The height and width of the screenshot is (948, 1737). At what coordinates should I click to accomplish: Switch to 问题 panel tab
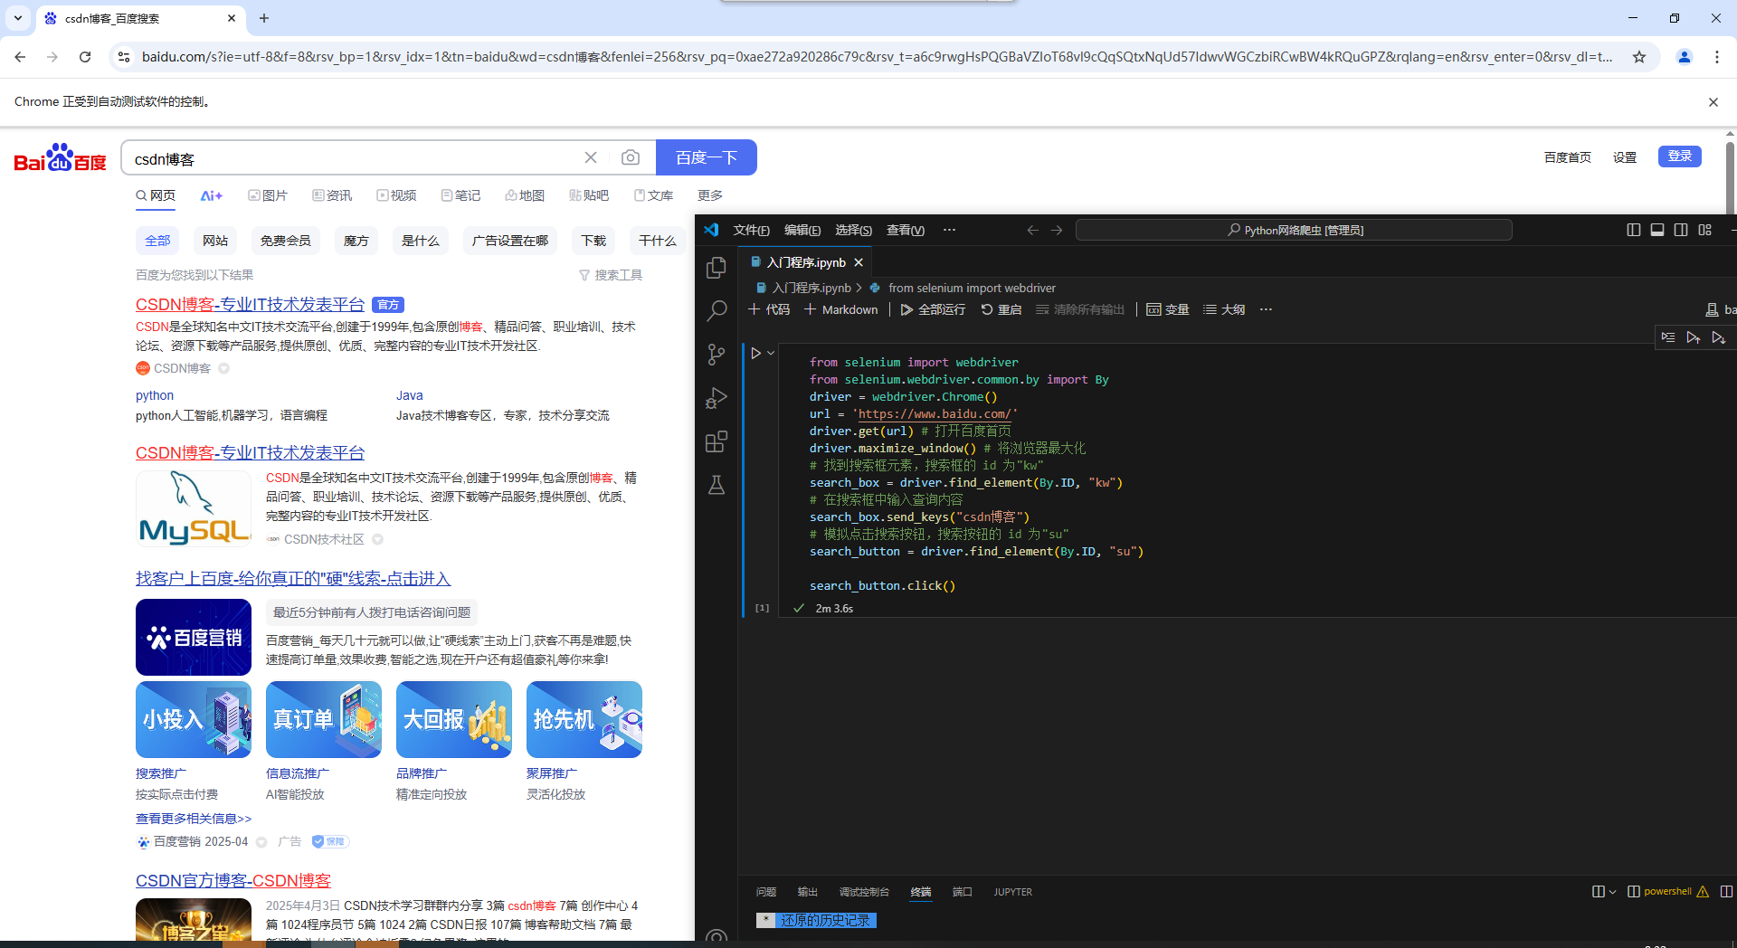766,892
